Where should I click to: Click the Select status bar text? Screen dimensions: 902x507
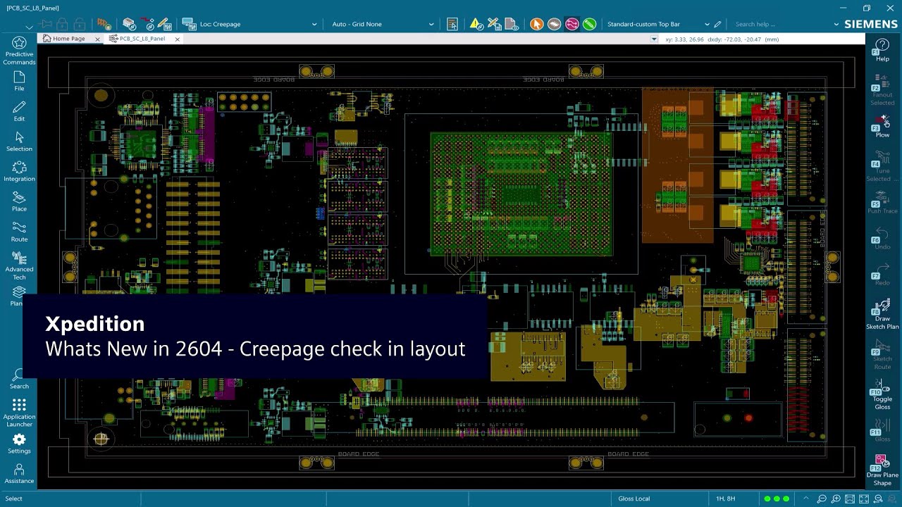[x=13, y=499]
